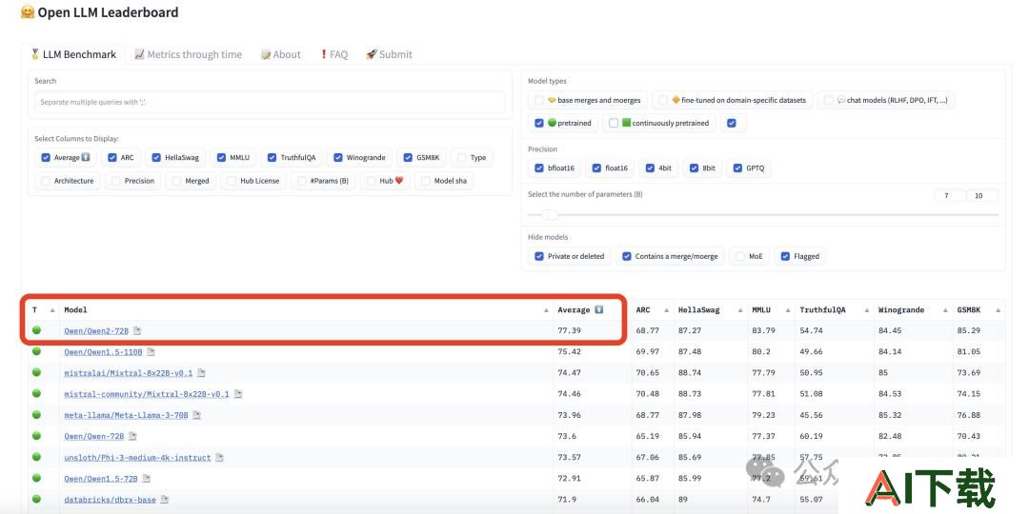The height and width of the screenshot is (514, 1029).
Task: Check the MoE hide models option
Action: (x=741, y=256)
